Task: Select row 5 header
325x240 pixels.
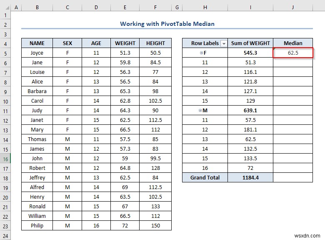Action: (5, 53)
